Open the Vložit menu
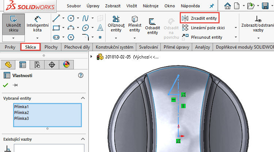The height and width of the screenshot is (152, 274). [132, 6]
